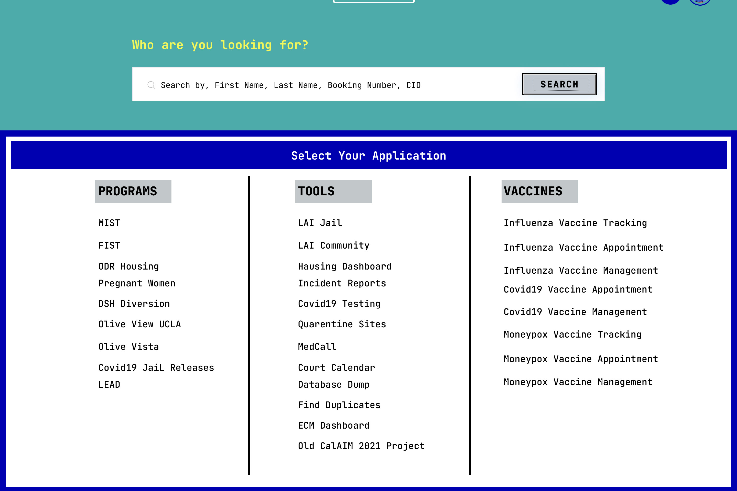This screenshot has height=491, width=737.
Task: Open the MIST program
Action: coord(109,223)
